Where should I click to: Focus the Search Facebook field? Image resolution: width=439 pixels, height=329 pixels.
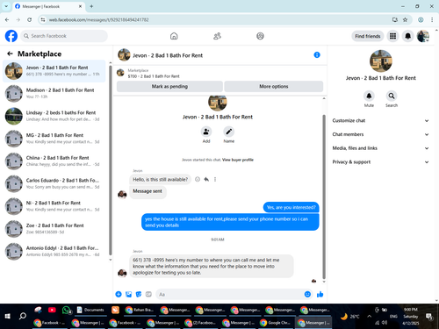click(64, 36)
